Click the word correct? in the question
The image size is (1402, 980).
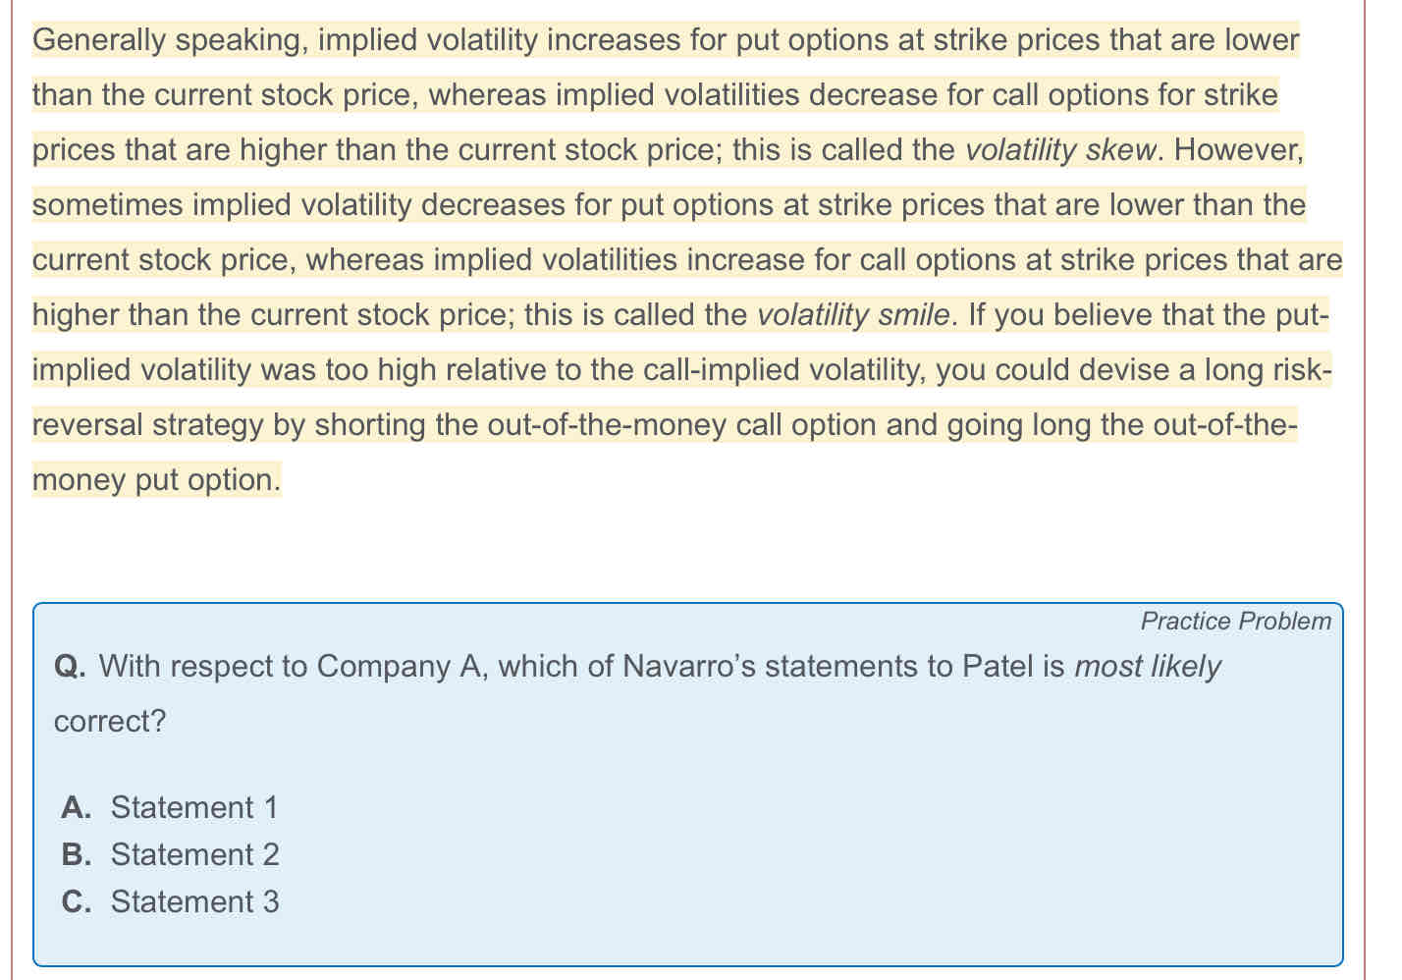click(110, 722)
